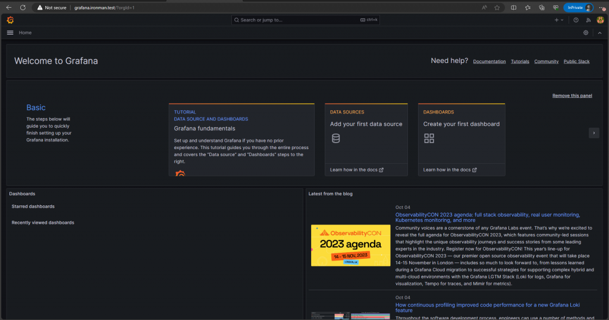Click the Search or jump to field

pyautogui.click(x=305, y=20)
